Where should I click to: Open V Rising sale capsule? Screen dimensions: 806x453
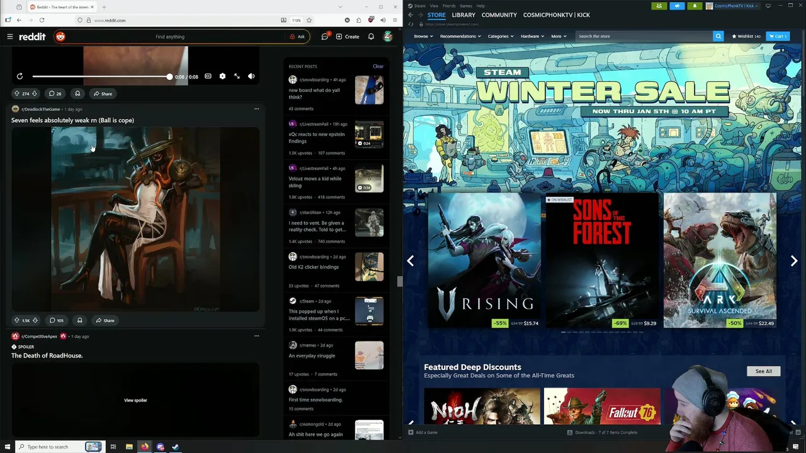tap(484, 260)
